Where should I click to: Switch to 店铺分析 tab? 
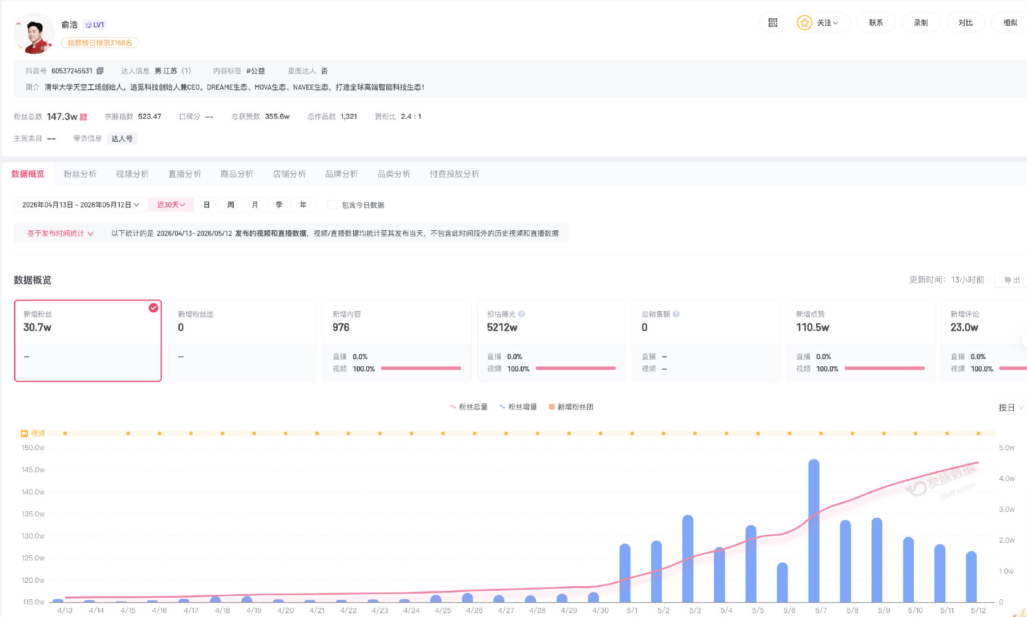pos(289,174)
